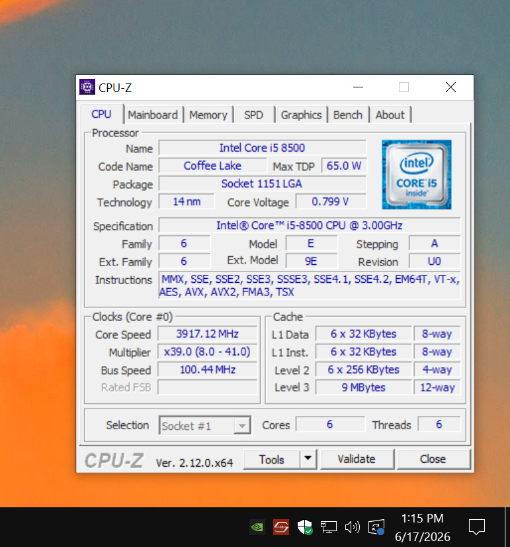Click the Level 2 6 x 256 KBytes value
Screen dimensions: 510x547
tap(363, 369)
